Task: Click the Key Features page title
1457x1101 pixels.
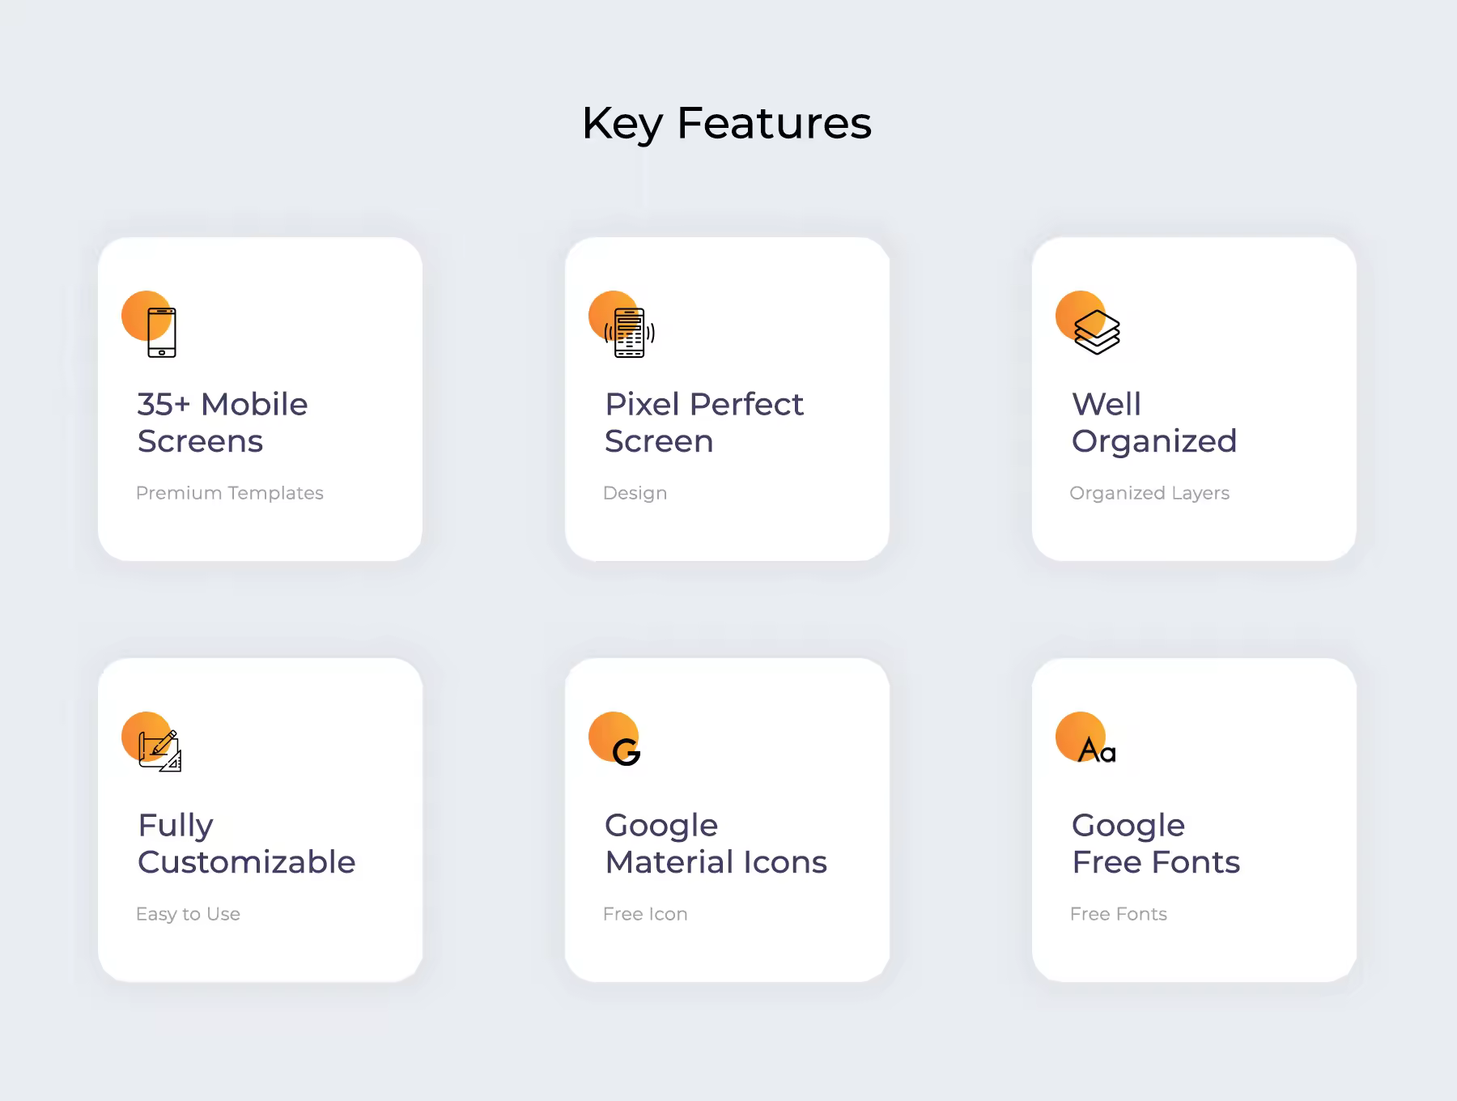Action: [x=727, y=124]
